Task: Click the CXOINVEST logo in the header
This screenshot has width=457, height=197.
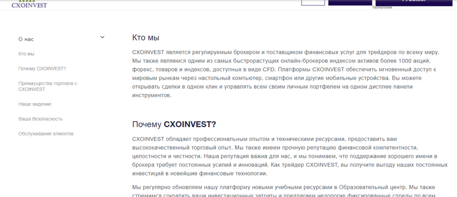Action: tap(29, 4)
